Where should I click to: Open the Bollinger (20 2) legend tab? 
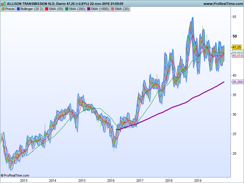click(30, 9)
